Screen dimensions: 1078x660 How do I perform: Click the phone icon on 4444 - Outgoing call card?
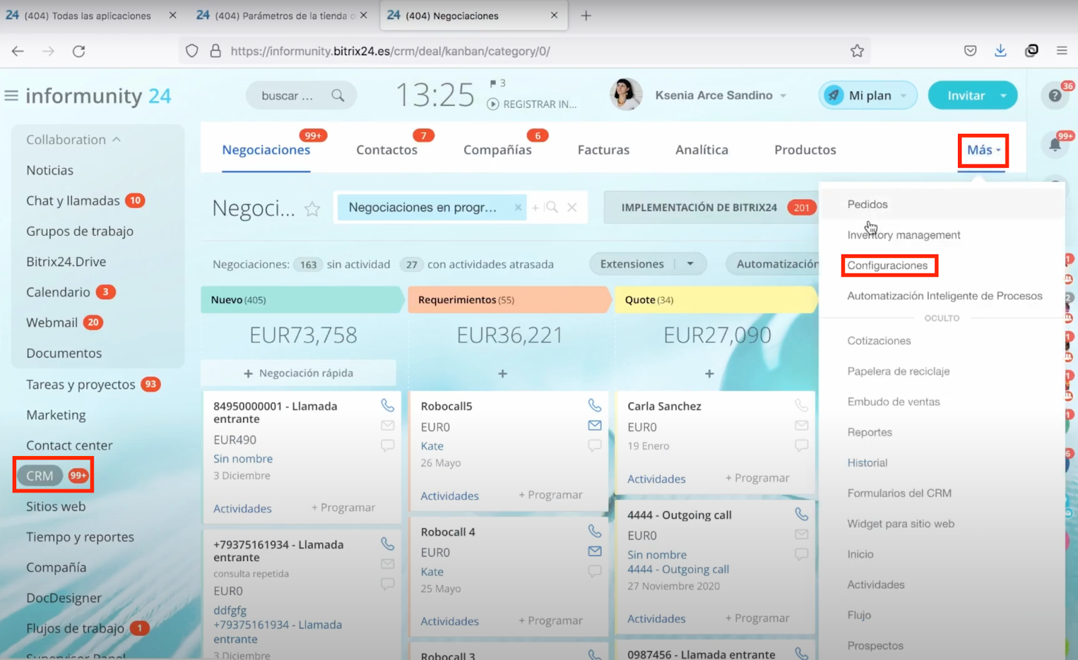click(x=801, y=514)
